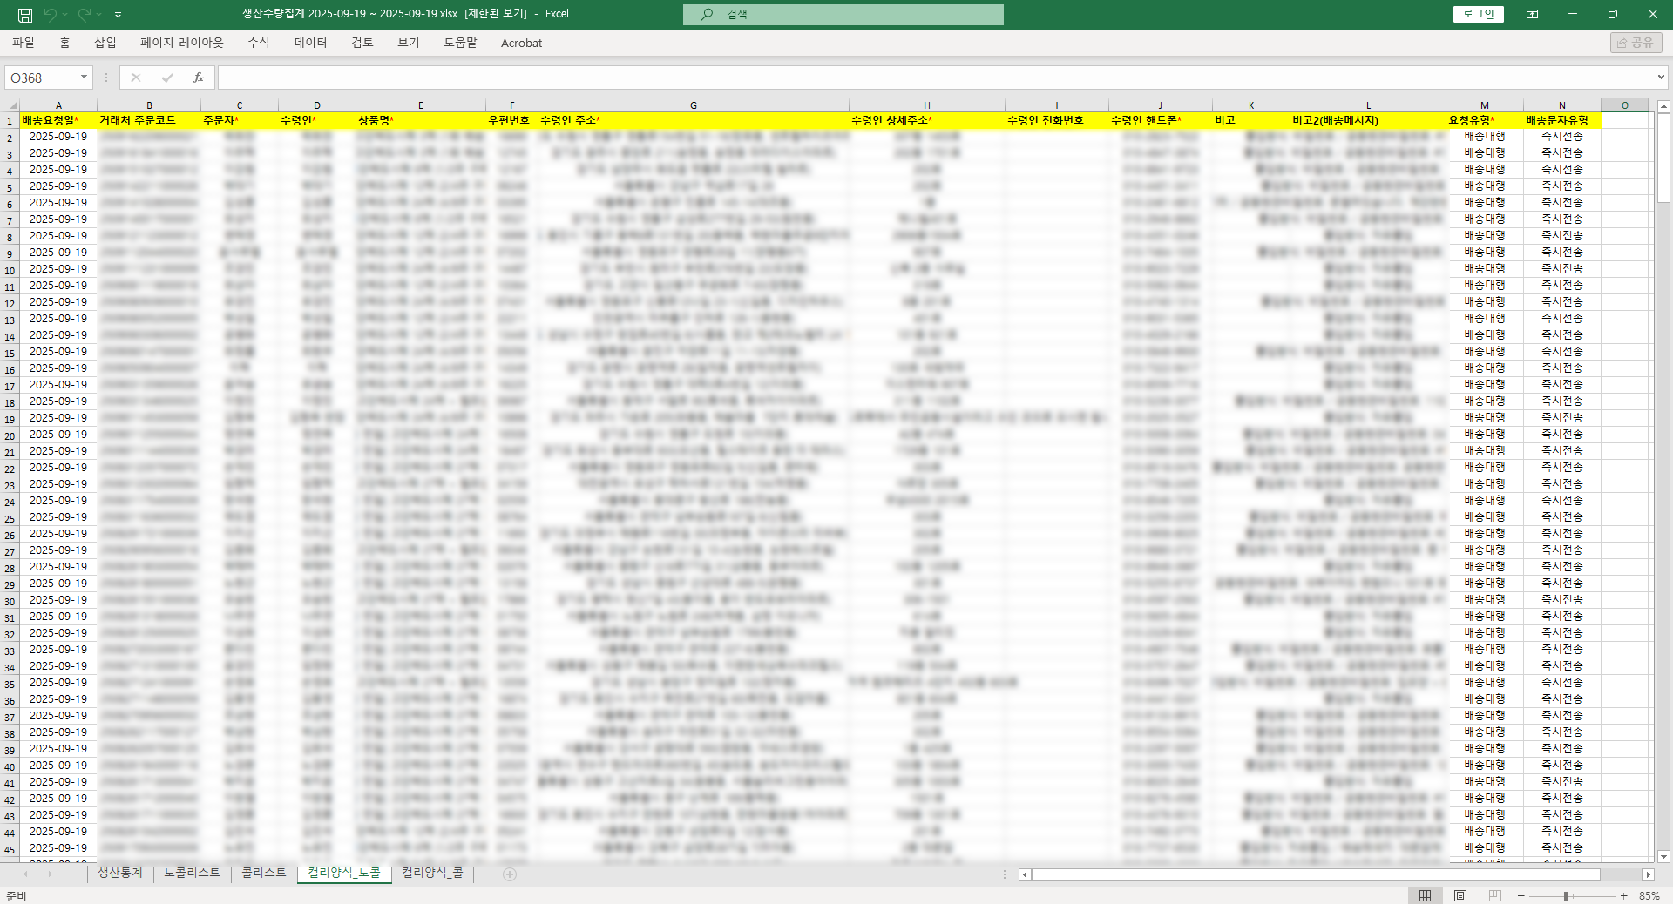Click the zoom in plus icon
Screen dimensions: 1673x904
[x=1624, y=895]
